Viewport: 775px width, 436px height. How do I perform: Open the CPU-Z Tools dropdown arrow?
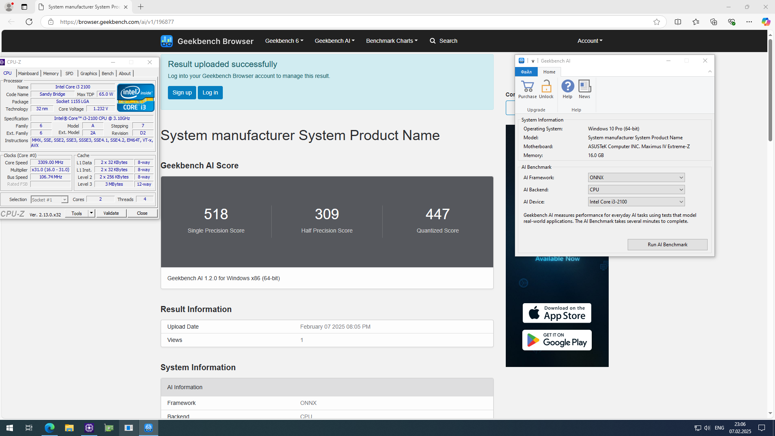point(92,213)
